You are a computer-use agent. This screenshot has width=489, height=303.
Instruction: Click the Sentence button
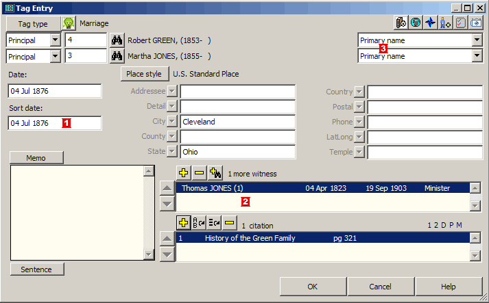pos(37,269)
